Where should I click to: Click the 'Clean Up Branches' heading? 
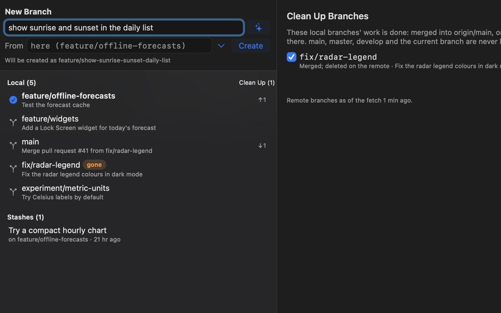pyautogui.click(x=327, y=16)
